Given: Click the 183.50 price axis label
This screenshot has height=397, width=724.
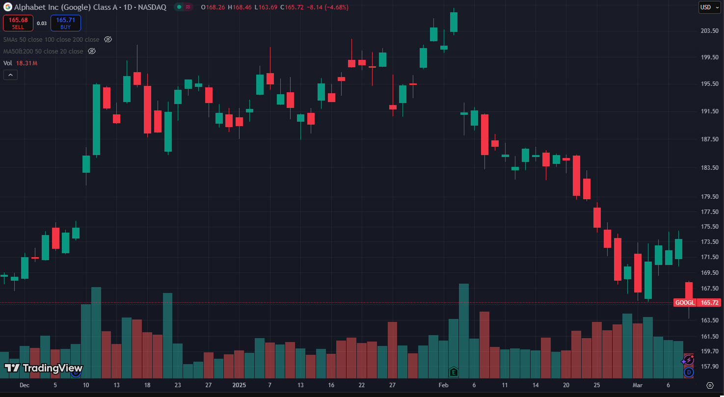Looking at the screenshot, I should [x=709, y=168].
